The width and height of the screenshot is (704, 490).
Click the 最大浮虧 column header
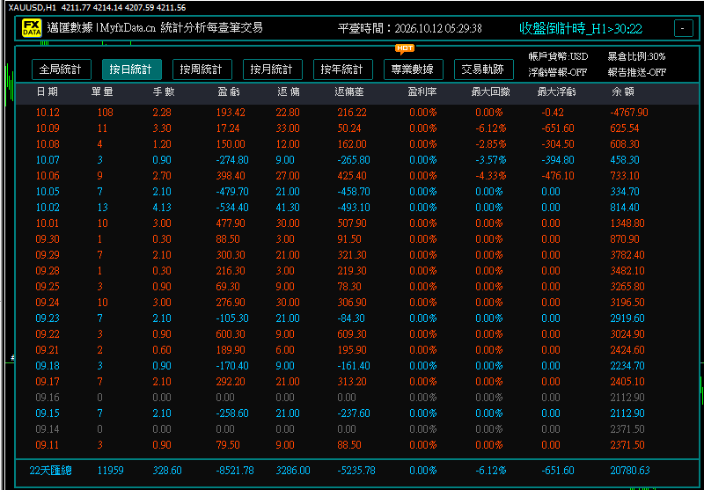[x=557, y=92]
